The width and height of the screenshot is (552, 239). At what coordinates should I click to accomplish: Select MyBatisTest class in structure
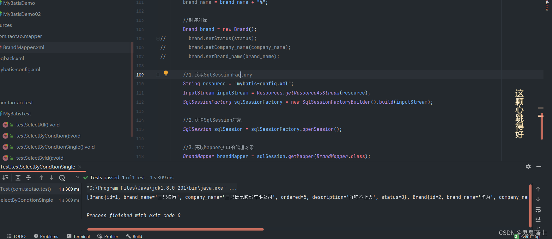coord(17,114)
